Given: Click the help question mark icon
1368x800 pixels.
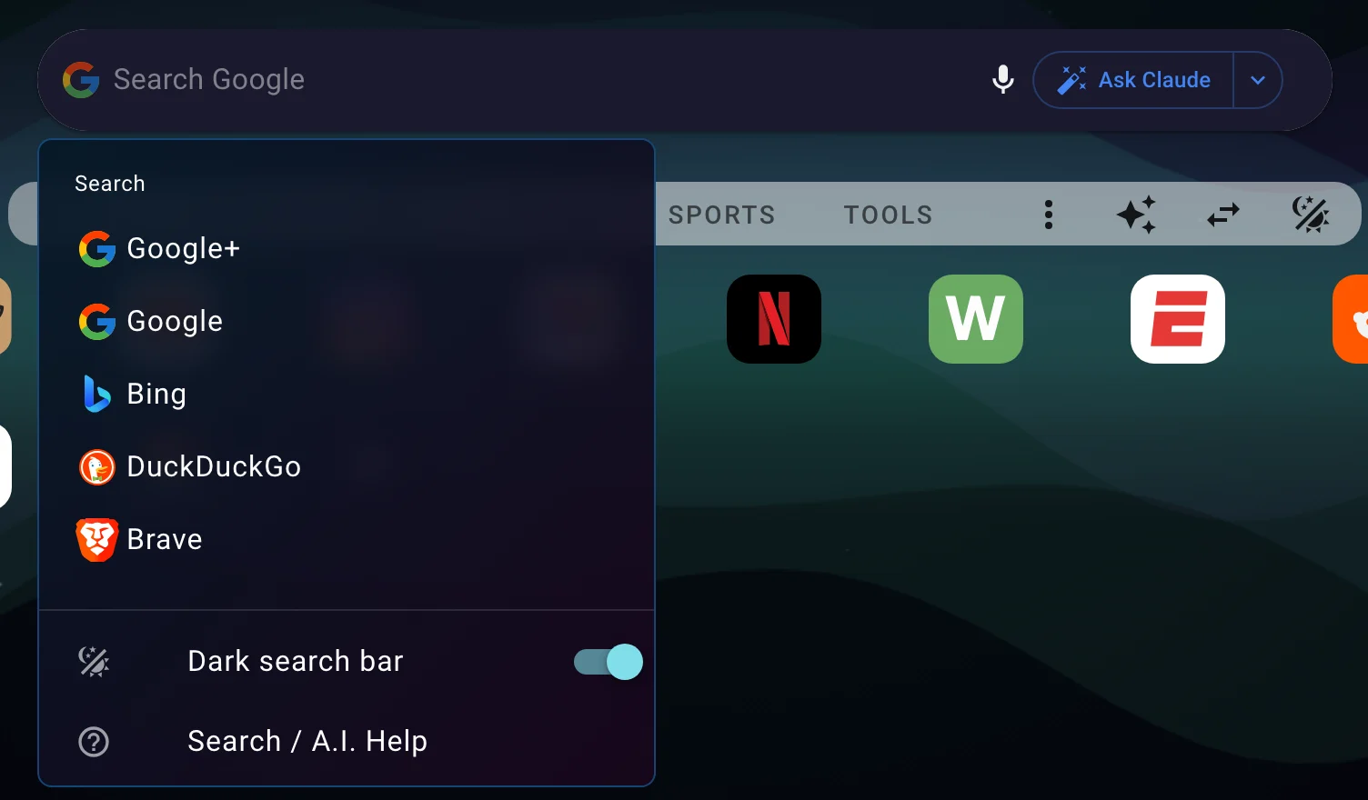Looking at the screenshot, I should coord(94,742).
